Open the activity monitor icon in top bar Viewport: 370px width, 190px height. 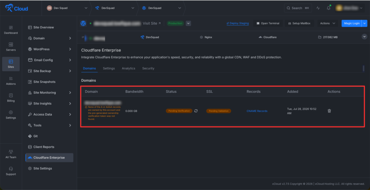click(x=318, y=8)
